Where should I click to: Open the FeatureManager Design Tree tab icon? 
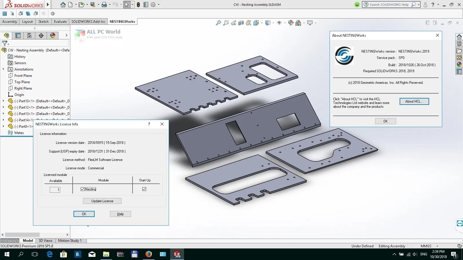6,36
